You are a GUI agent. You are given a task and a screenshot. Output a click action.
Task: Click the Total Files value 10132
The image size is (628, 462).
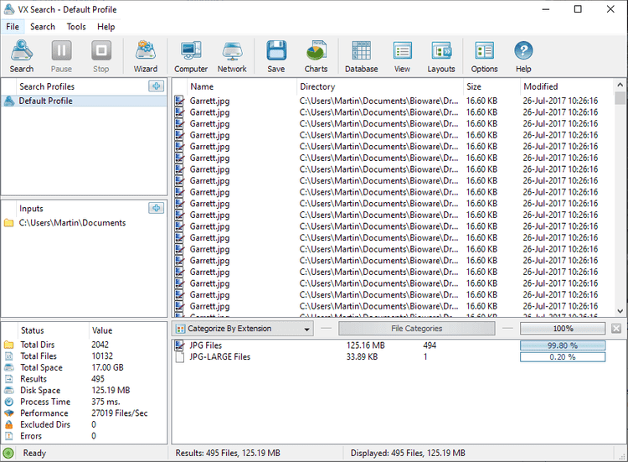102,356
